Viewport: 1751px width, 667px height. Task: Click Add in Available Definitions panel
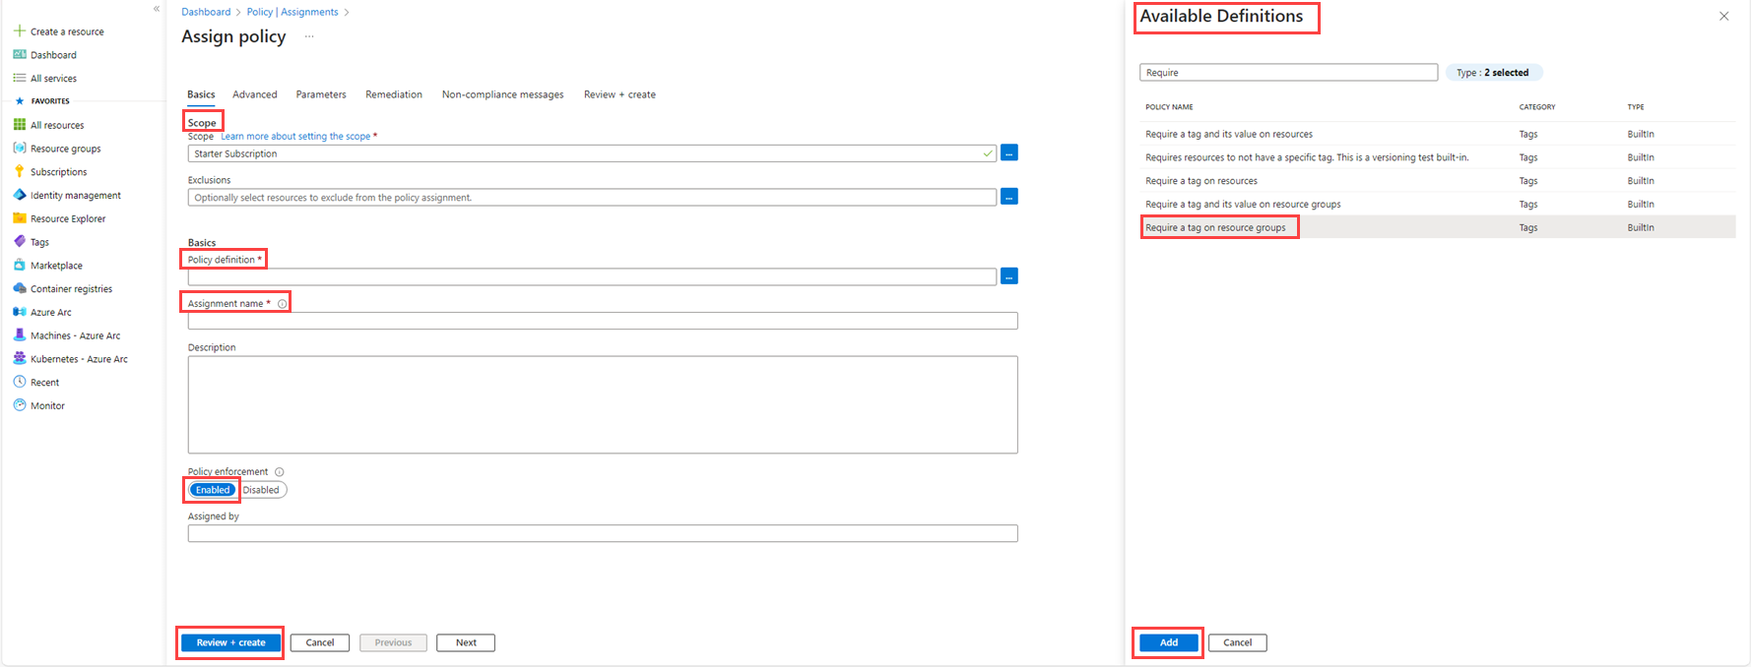(1168, 642)
